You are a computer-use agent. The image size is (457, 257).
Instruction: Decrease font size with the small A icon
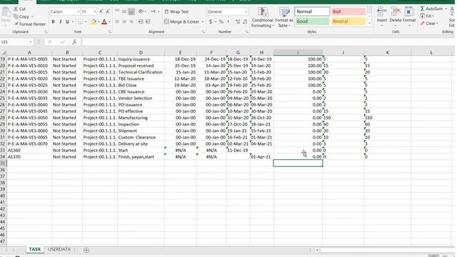click(108, 11)
